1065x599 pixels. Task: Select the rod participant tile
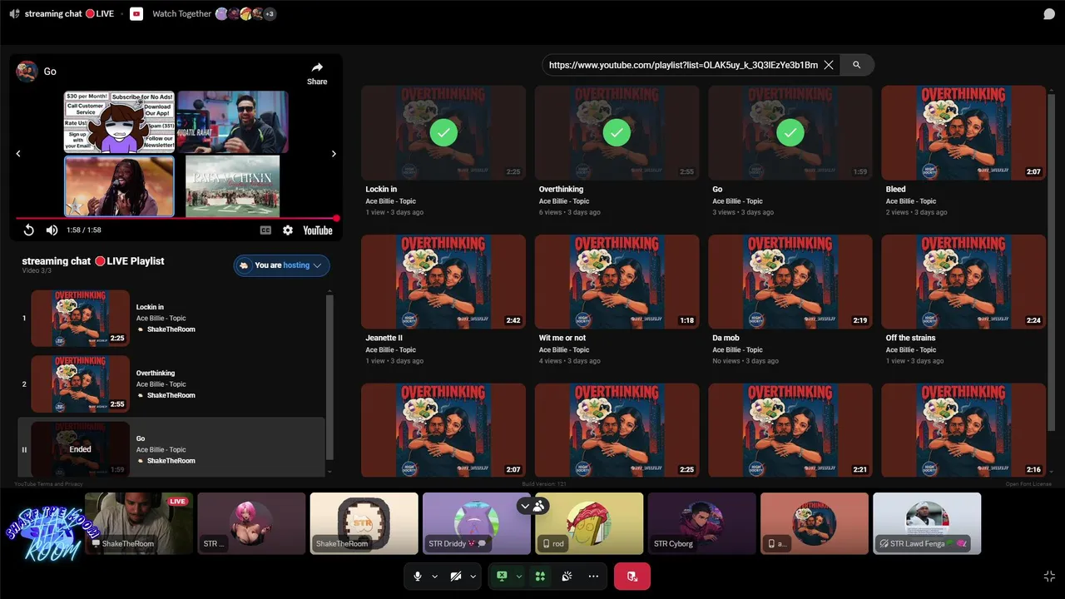(x=589, y=523)
